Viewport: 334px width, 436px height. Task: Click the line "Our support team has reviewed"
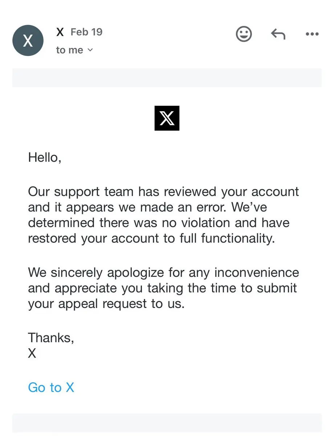[x=163, y=191]
